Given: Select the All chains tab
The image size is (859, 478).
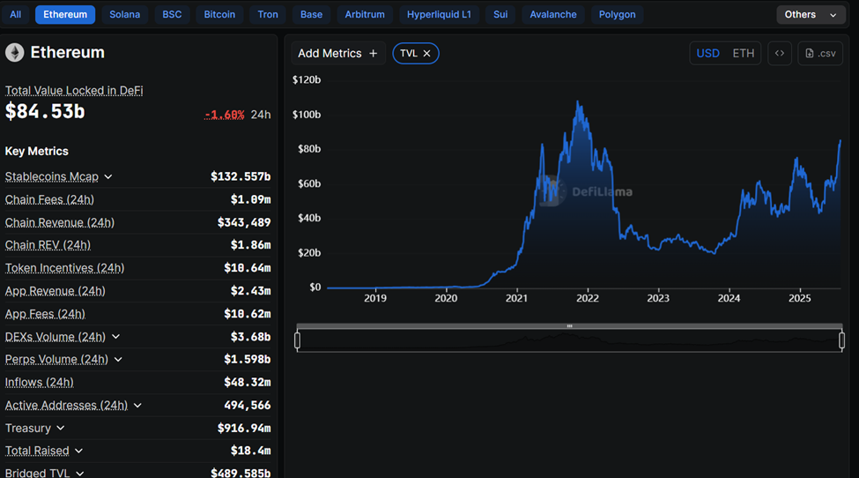Looking at the screenshot, I should [16, 15].
